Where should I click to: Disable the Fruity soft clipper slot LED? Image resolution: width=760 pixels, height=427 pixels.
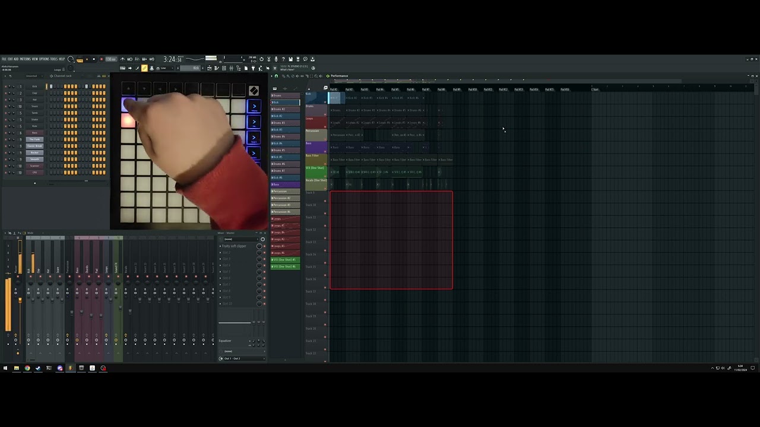click(264, 246)
